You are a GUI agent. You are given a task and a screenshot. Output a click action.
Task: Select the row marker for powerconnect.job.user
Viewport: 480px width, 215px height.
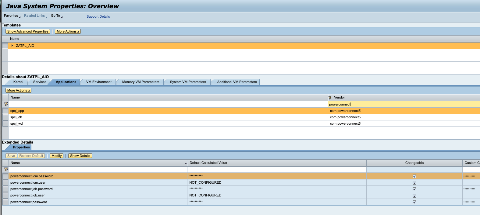click(x=5, y=195)
